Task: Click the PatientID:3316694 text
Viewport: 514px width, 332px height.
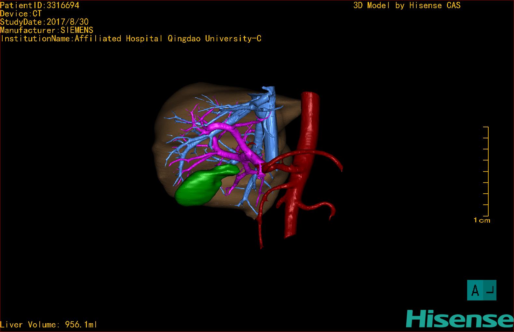Action: click(40, 5)
